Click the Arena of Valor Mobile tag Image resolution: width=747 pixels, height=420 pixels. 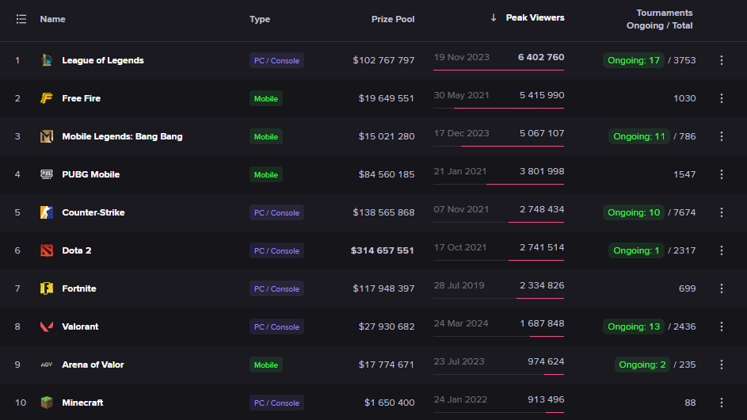pyautogui.click(x=266, y=365)
